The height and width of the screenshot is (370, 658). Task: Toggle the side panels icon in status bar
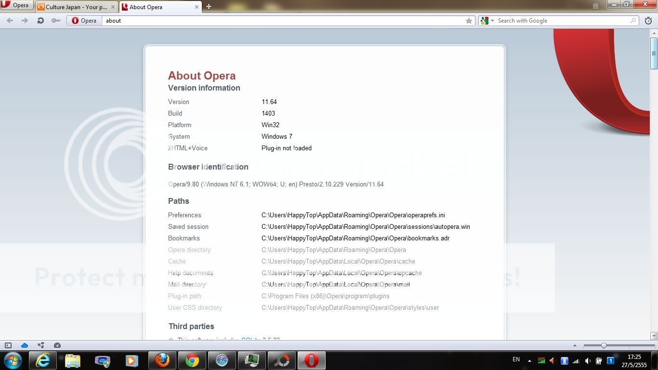pos(8,345)
